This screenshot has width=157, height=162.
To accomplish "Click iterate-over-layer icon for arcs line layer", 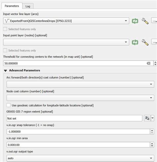I will (135, 21).
